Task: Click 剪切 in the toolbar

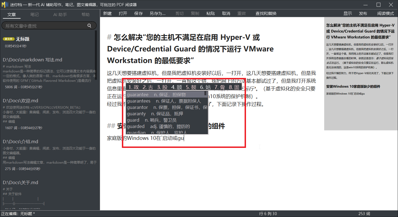Action: click(179, 13)
